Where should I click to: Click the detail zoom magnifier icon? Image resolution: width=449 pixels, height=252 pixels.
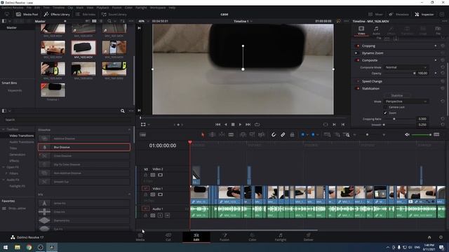337,134
